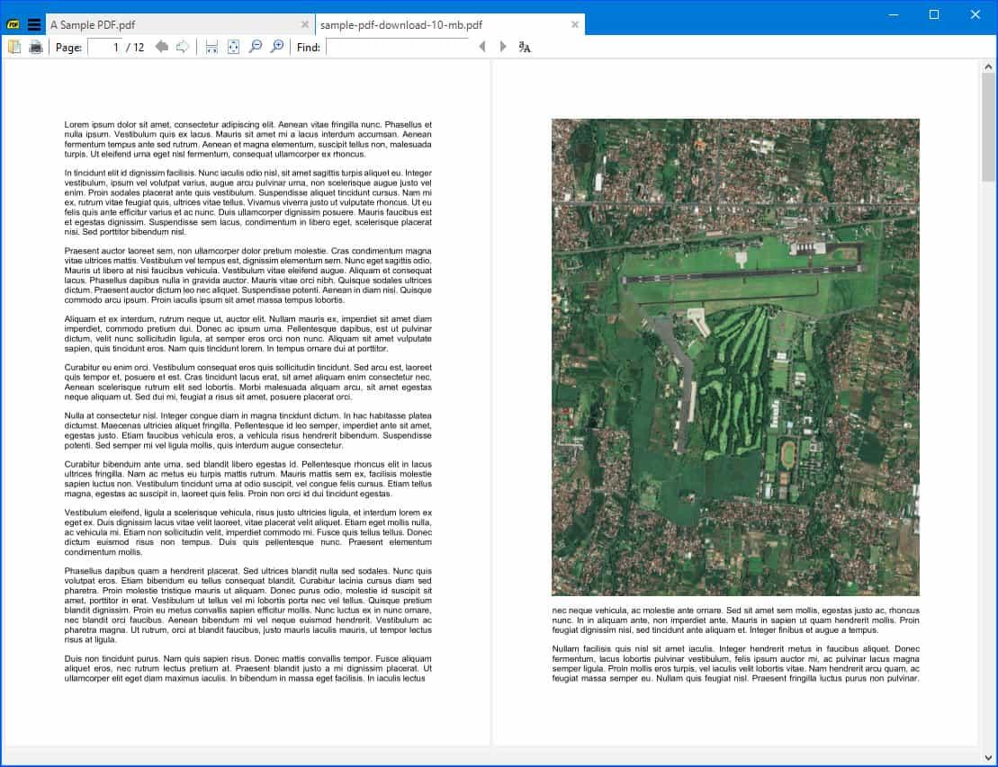998x767 pixels.
Task: Click the aerial satellite image on page 2
Action: (x=735, y=357)
